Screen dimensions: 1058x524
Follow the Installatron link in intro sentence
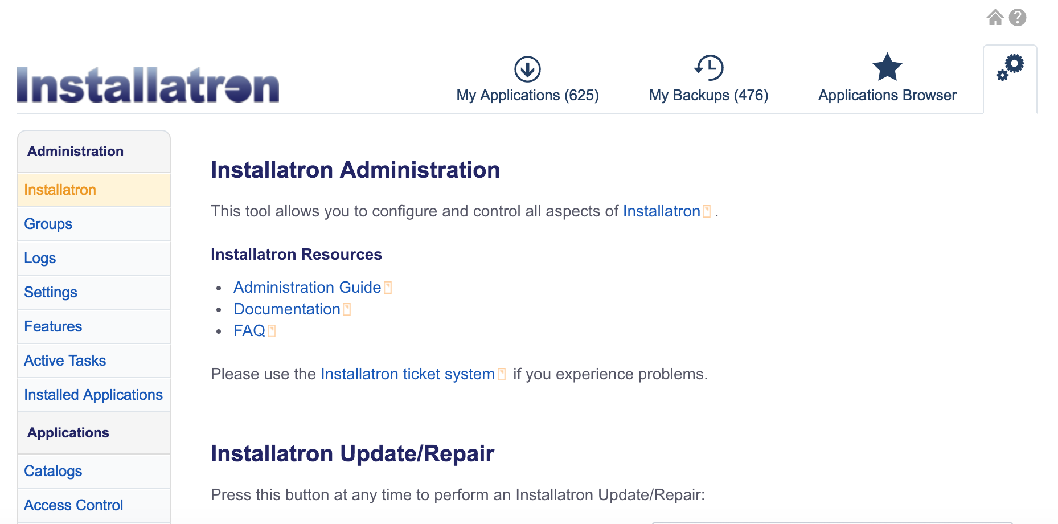pyautogui.click(x=661, y=211)
